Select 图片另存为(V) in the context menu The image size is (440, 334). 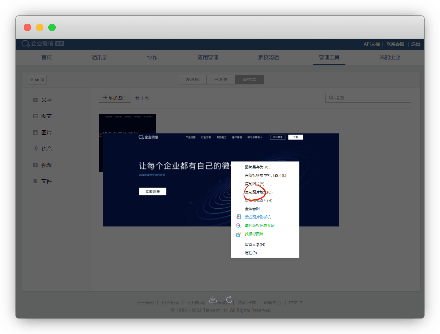click(x=258, y=167)
